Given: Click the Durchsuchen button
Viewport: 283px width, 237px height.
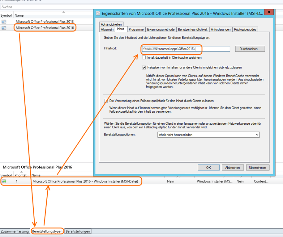Looking at the screenshot, I should pos(250,49).
